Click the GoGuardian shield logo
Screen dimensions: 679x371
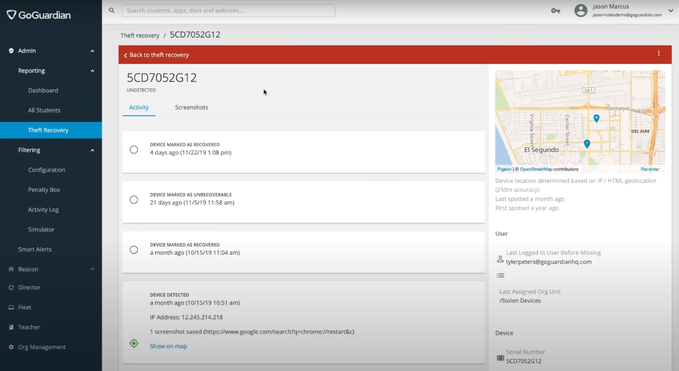(12, 15)
